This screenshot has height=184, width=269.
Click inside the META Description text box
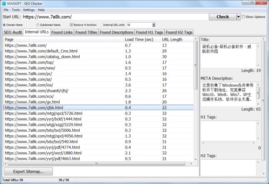(229, 94)
